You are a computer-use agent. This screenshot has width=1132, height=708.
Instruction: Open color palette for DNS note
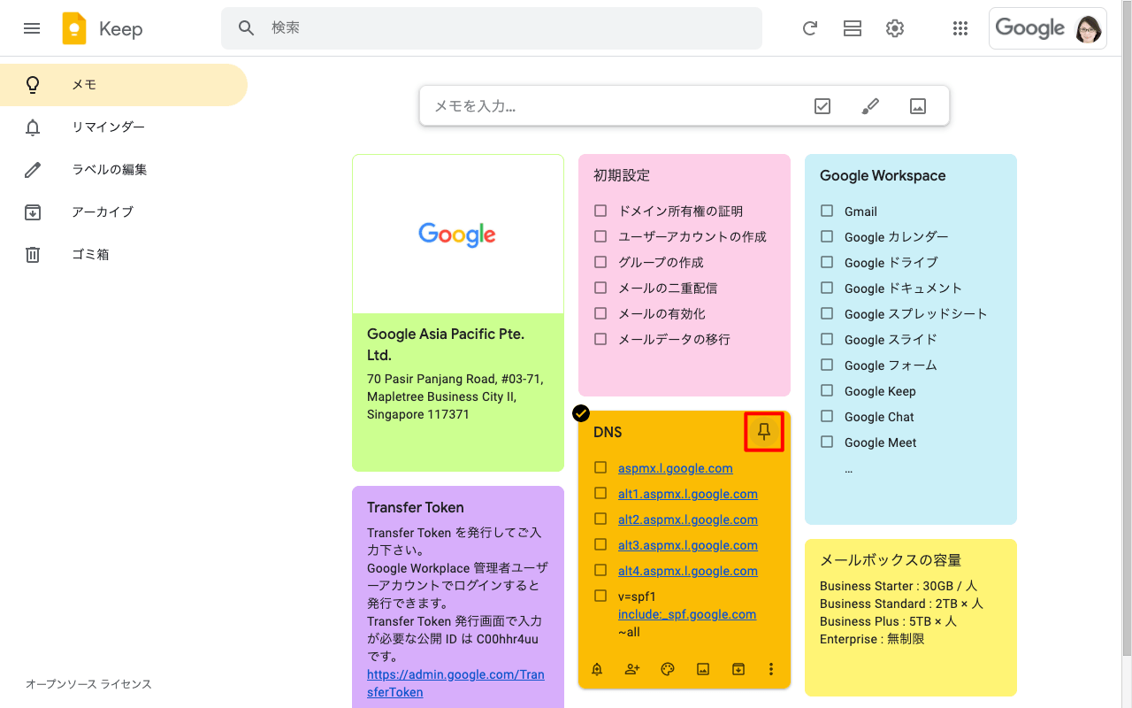point(668,669)
